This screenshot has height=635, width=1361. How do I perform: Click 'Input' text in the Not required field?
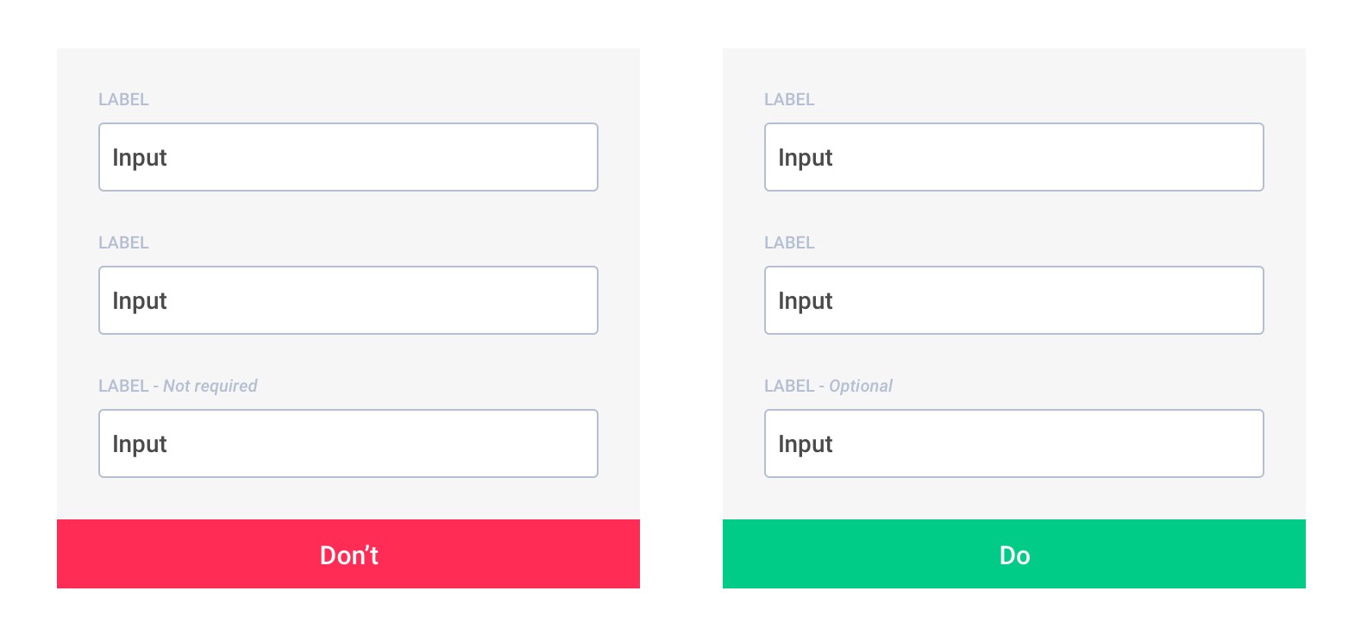140,444
